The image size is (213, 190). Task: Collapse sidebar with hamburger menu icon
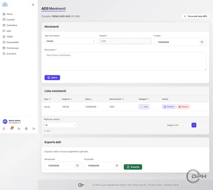pos(33,5)
